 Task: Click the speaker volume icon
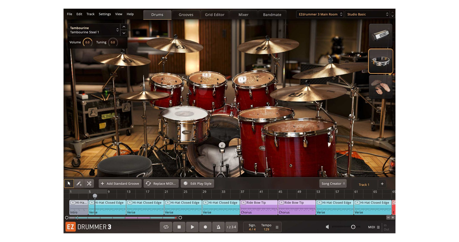(327, 227)
